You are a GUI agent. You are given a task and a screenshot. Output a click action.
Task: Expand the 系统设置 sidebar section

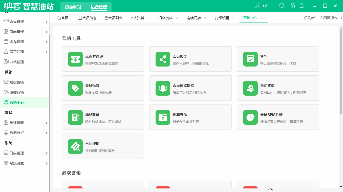[25, 163]
